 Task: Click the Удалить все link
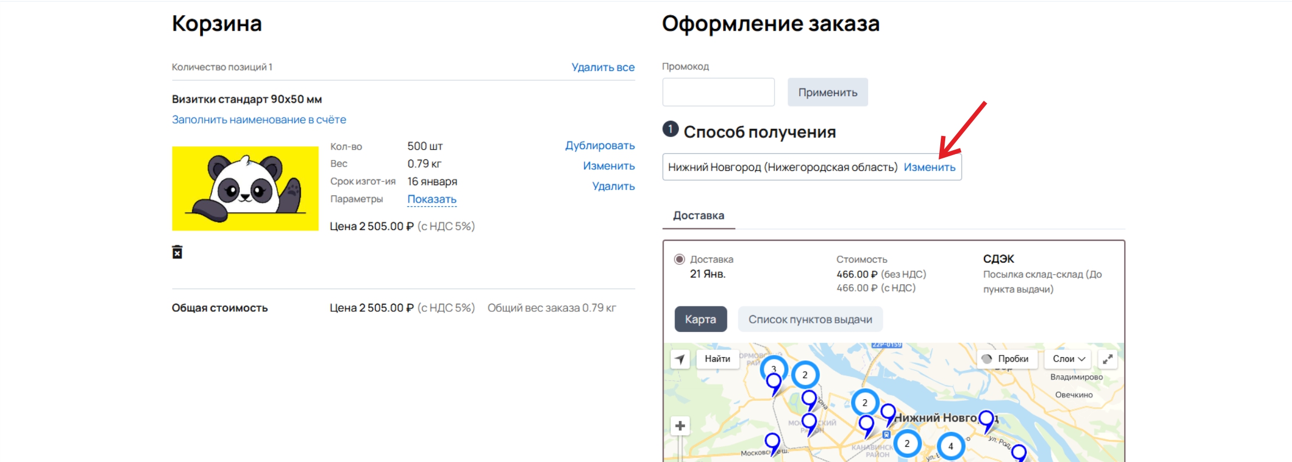pyautogui.click(x=603, y=67)
